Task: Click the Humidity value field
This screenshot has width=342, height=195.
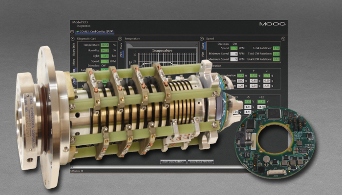Action: tap(105, 50)
